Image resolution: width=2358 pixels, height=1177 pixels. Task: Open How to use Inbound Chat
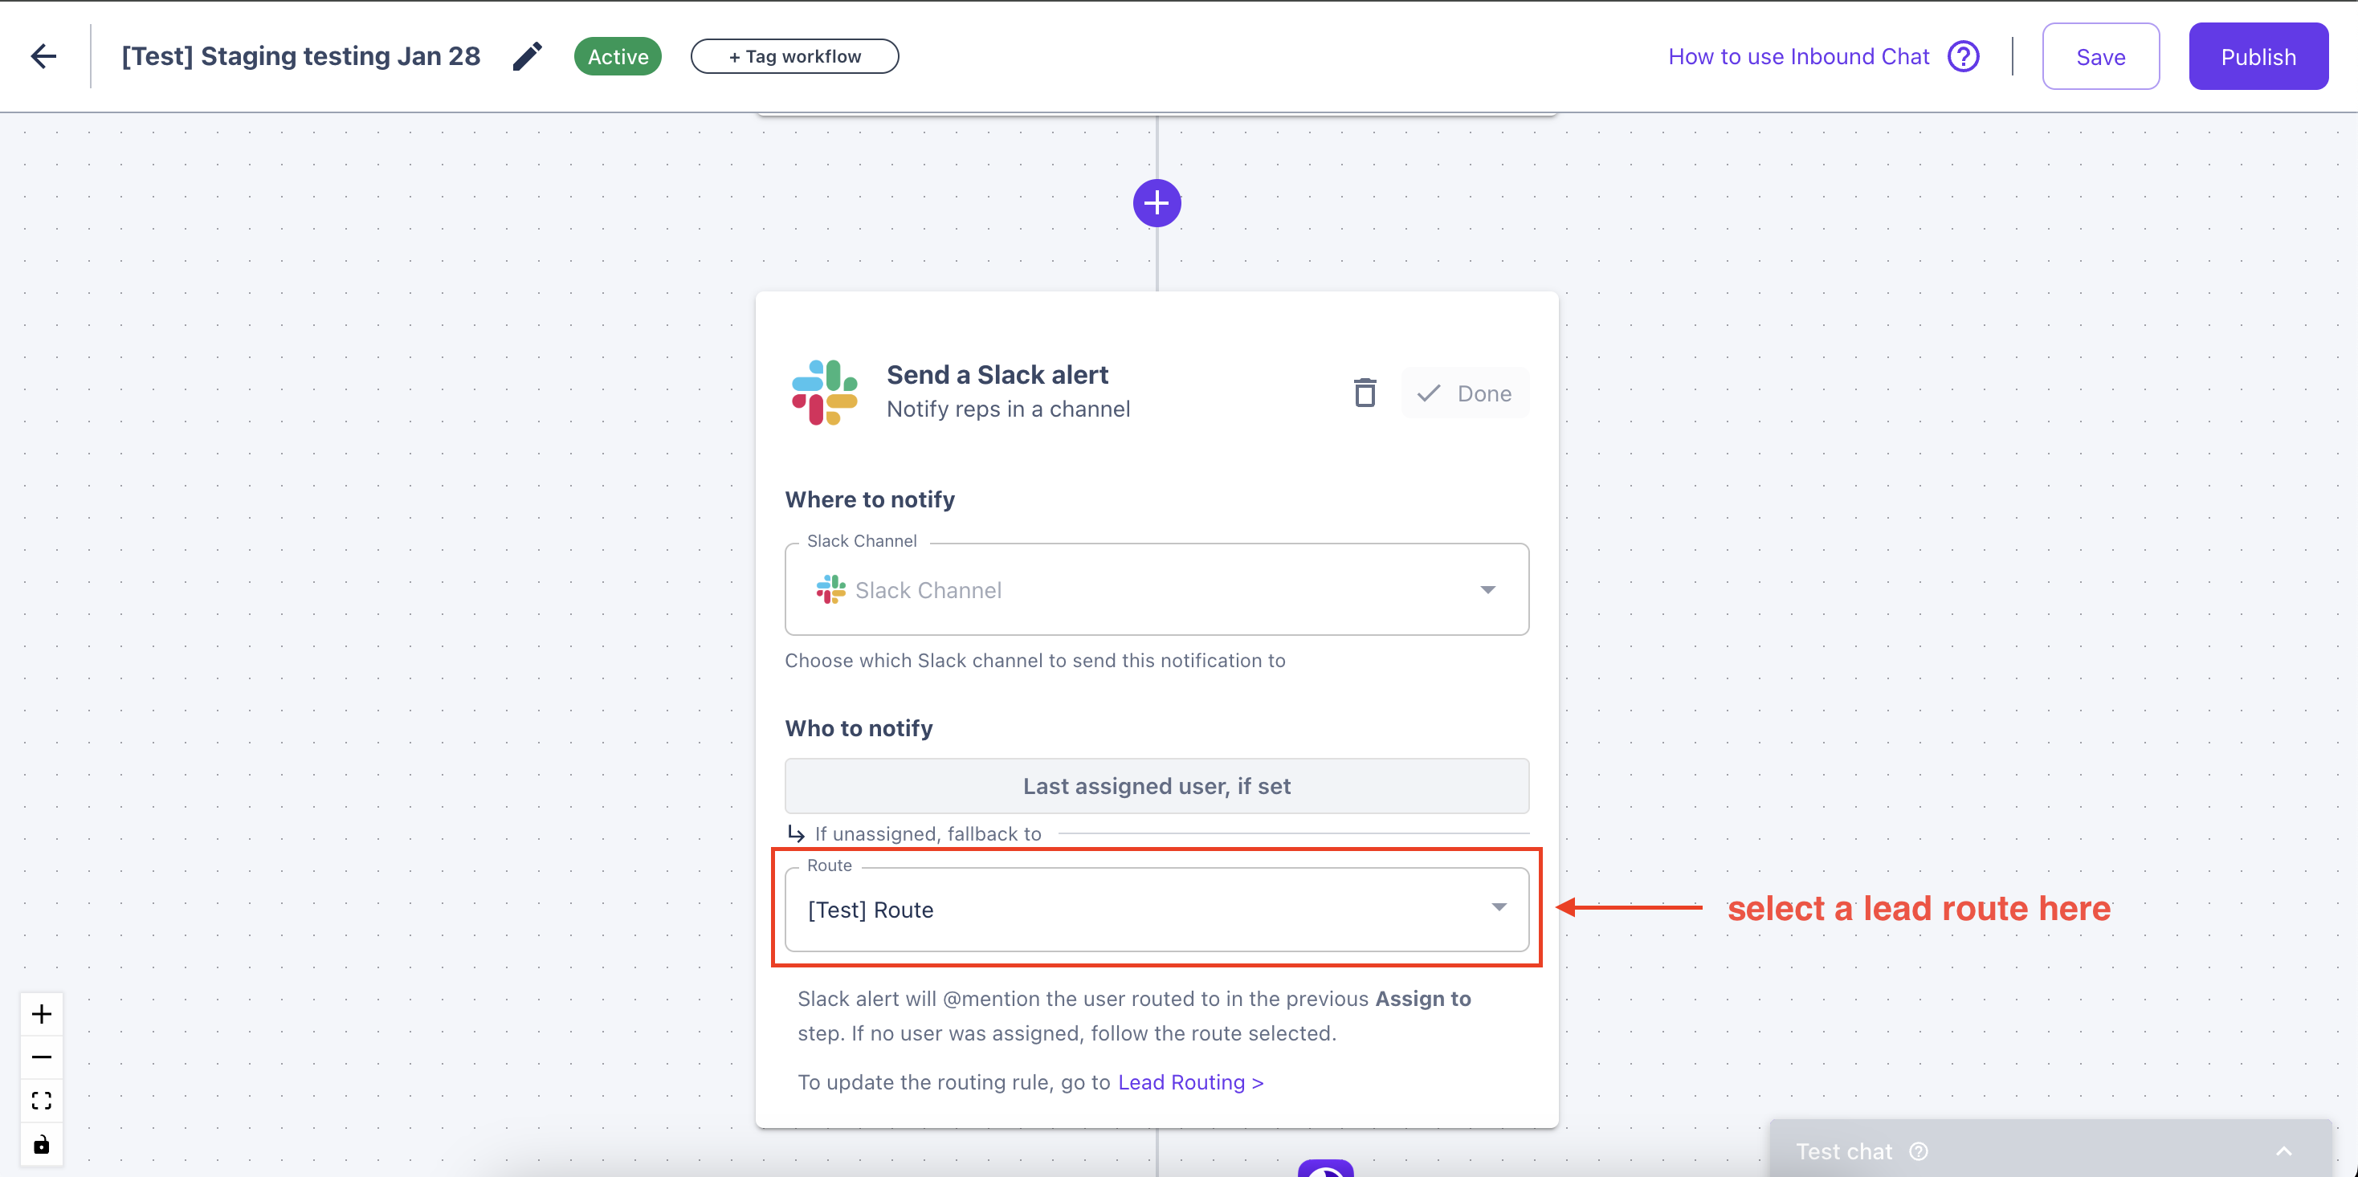(x=1797, y=57)
